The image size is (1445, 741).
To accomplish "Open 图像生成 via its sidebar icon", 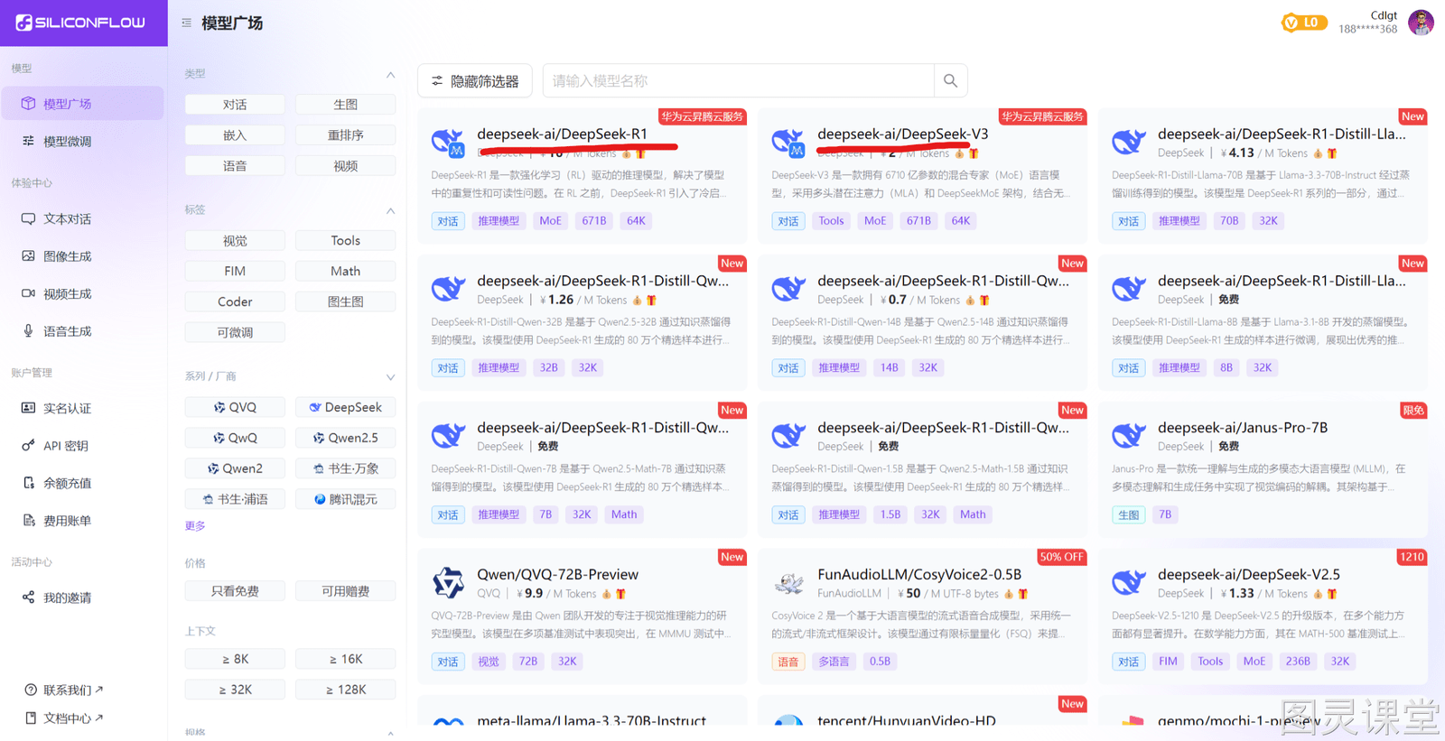I will [x=29, y=256].
